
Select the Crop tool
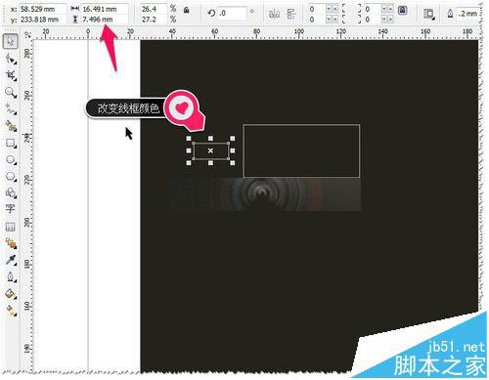[x=11, y=75]
